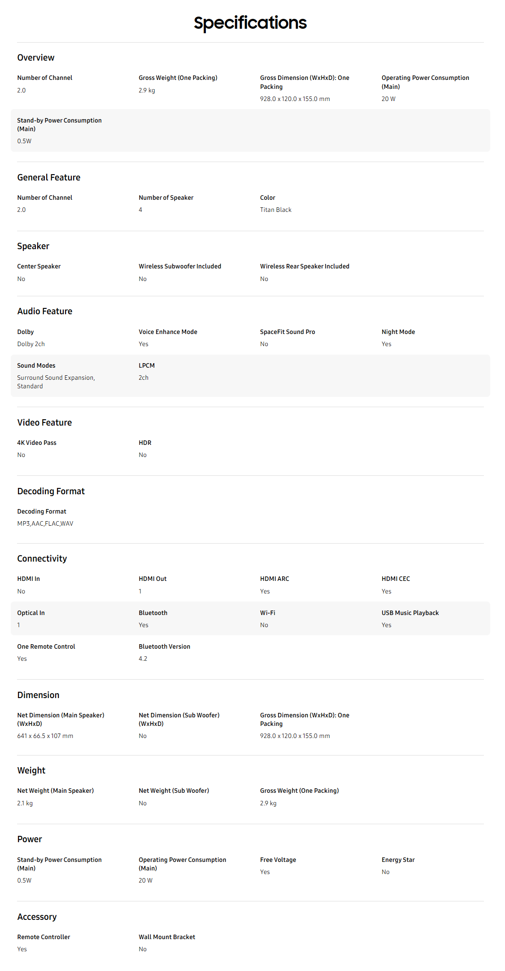Click the 4K Video Pass label

(37, 443)
